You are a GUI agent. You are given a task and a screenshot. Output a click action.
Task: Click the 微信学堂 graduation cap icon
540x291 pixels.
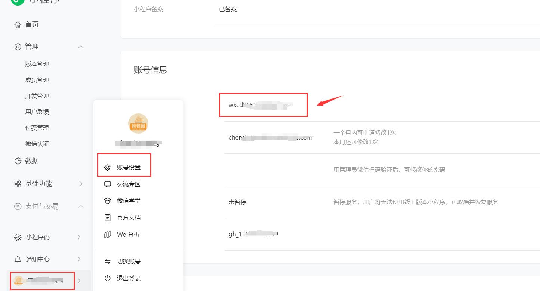tap(108, 201)
